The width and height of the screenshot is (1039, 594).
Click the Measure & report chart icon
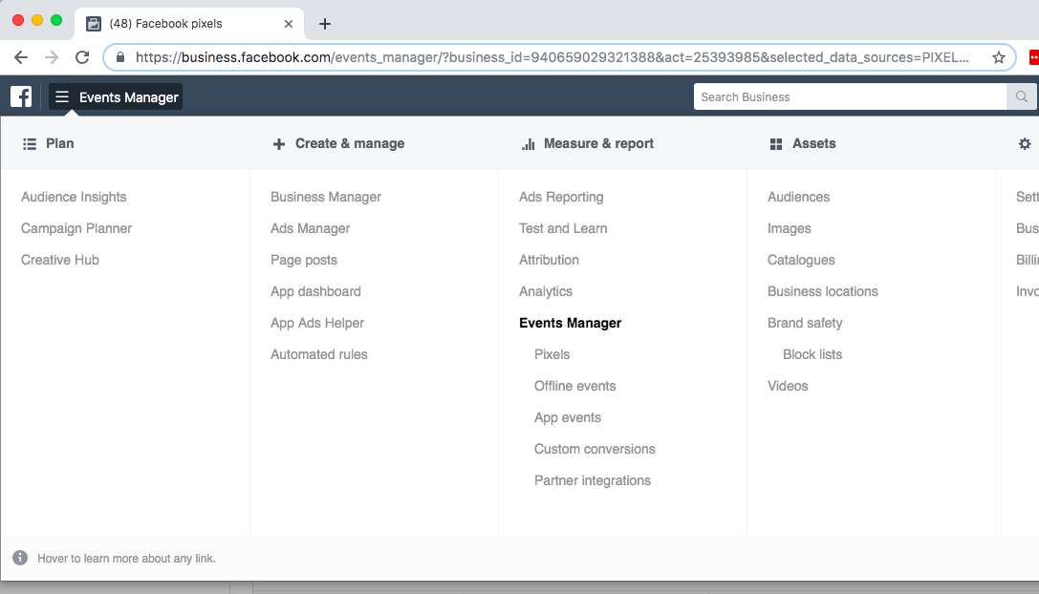pos(529,143)
